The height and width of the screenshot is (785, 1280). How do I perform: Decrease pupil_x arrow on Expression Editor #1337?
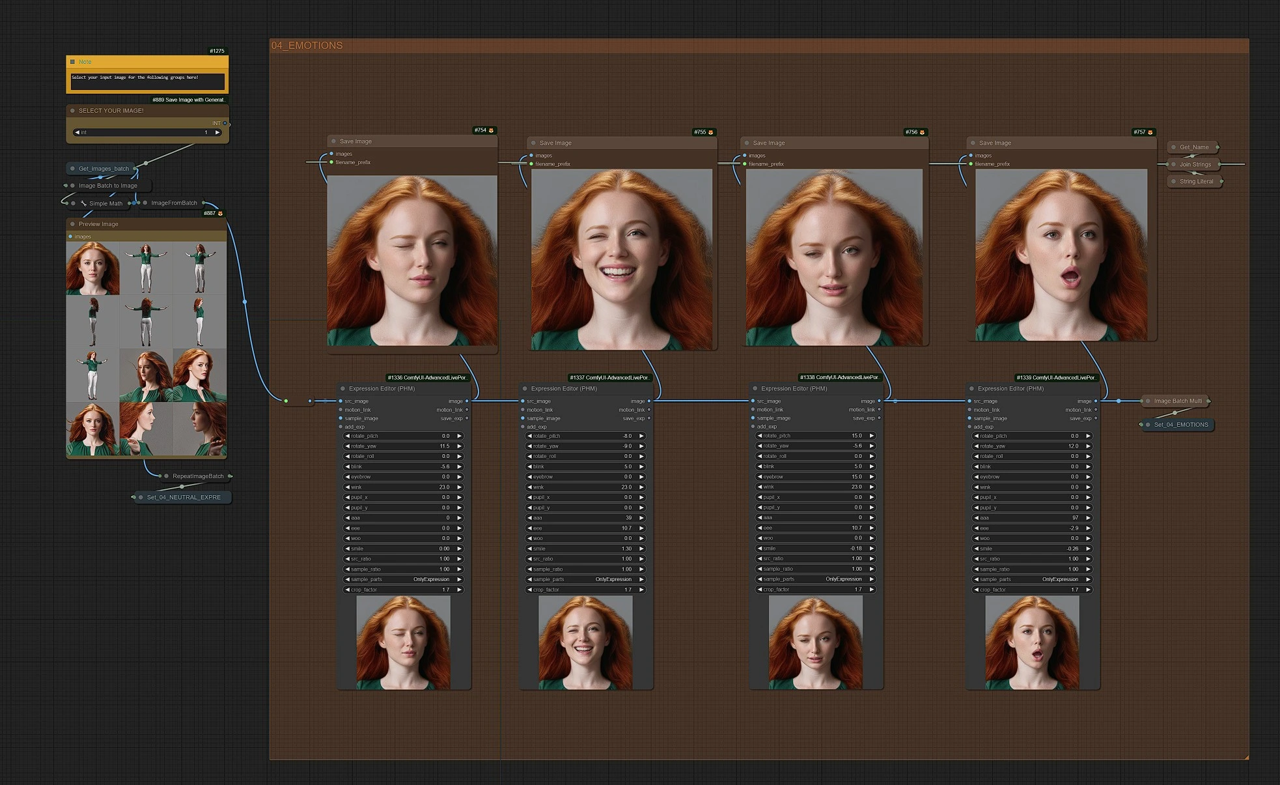pos(529,497)
